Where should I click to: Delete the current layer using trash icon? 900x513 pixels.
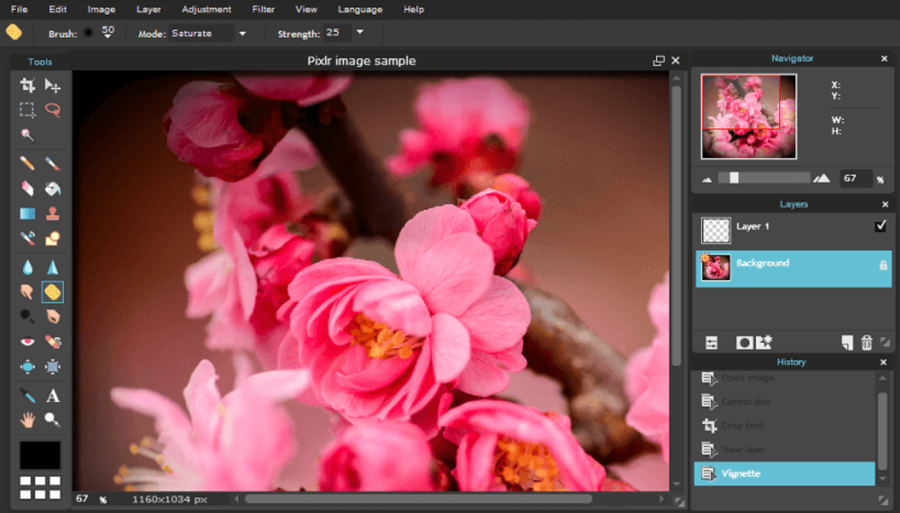tap(868, 342)
